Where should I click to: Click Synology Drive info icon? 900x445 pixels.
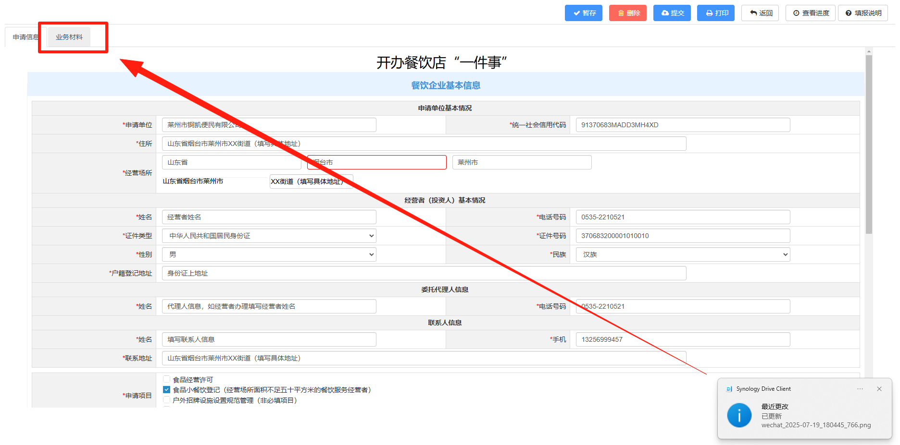(739, 415)
